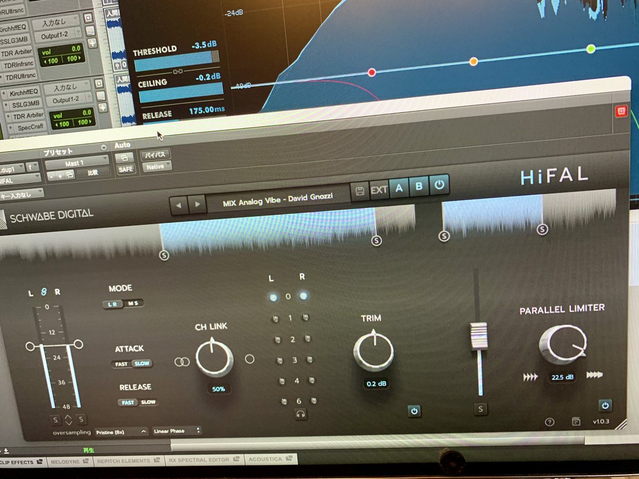Solo the first waveform section marker
This screenshot has height=479, width=639.
point(164,255)
